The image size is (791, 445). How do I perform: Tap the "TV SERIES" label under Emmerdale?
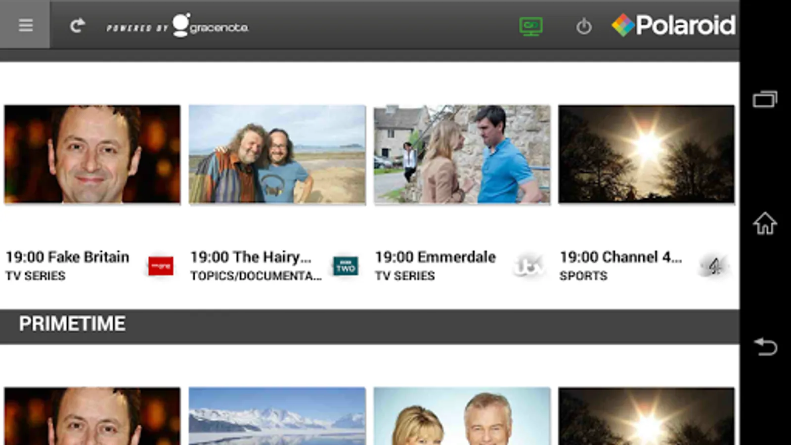(x=405, y=276)
